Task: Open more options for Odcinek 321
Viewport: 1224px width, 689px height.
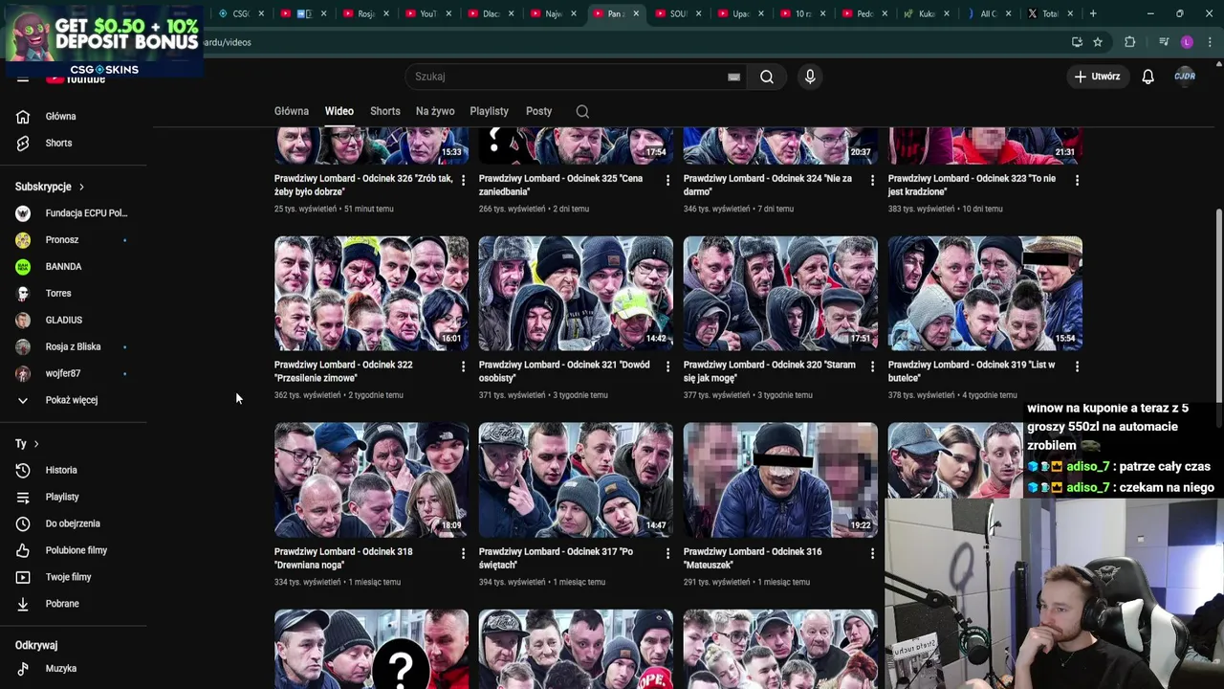Action: [667, 367]
